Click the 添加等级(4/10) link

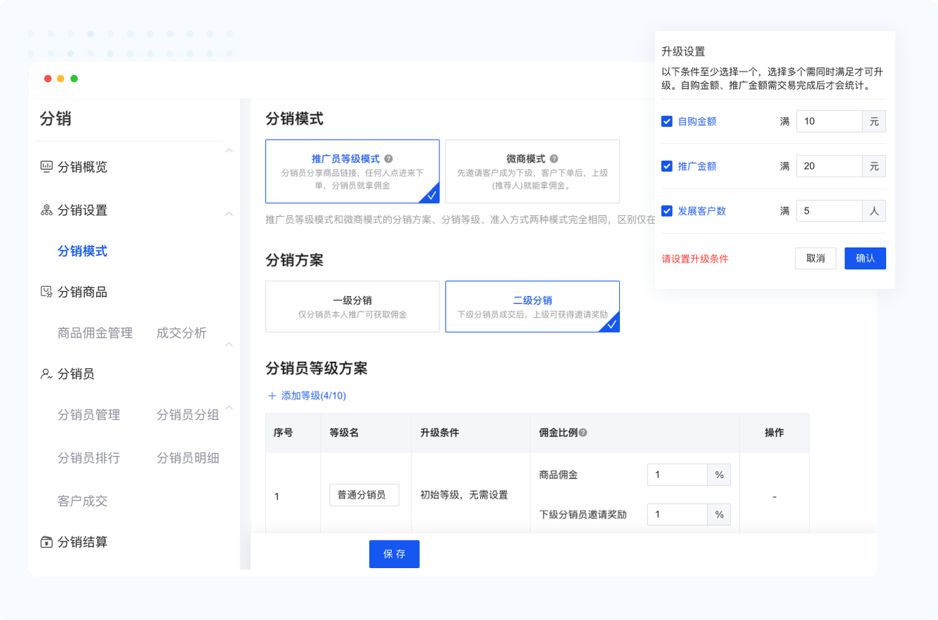click(313, 396)
